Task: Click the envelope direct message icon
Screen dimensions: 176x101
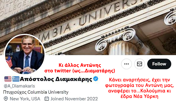Action: click(140, 64)
